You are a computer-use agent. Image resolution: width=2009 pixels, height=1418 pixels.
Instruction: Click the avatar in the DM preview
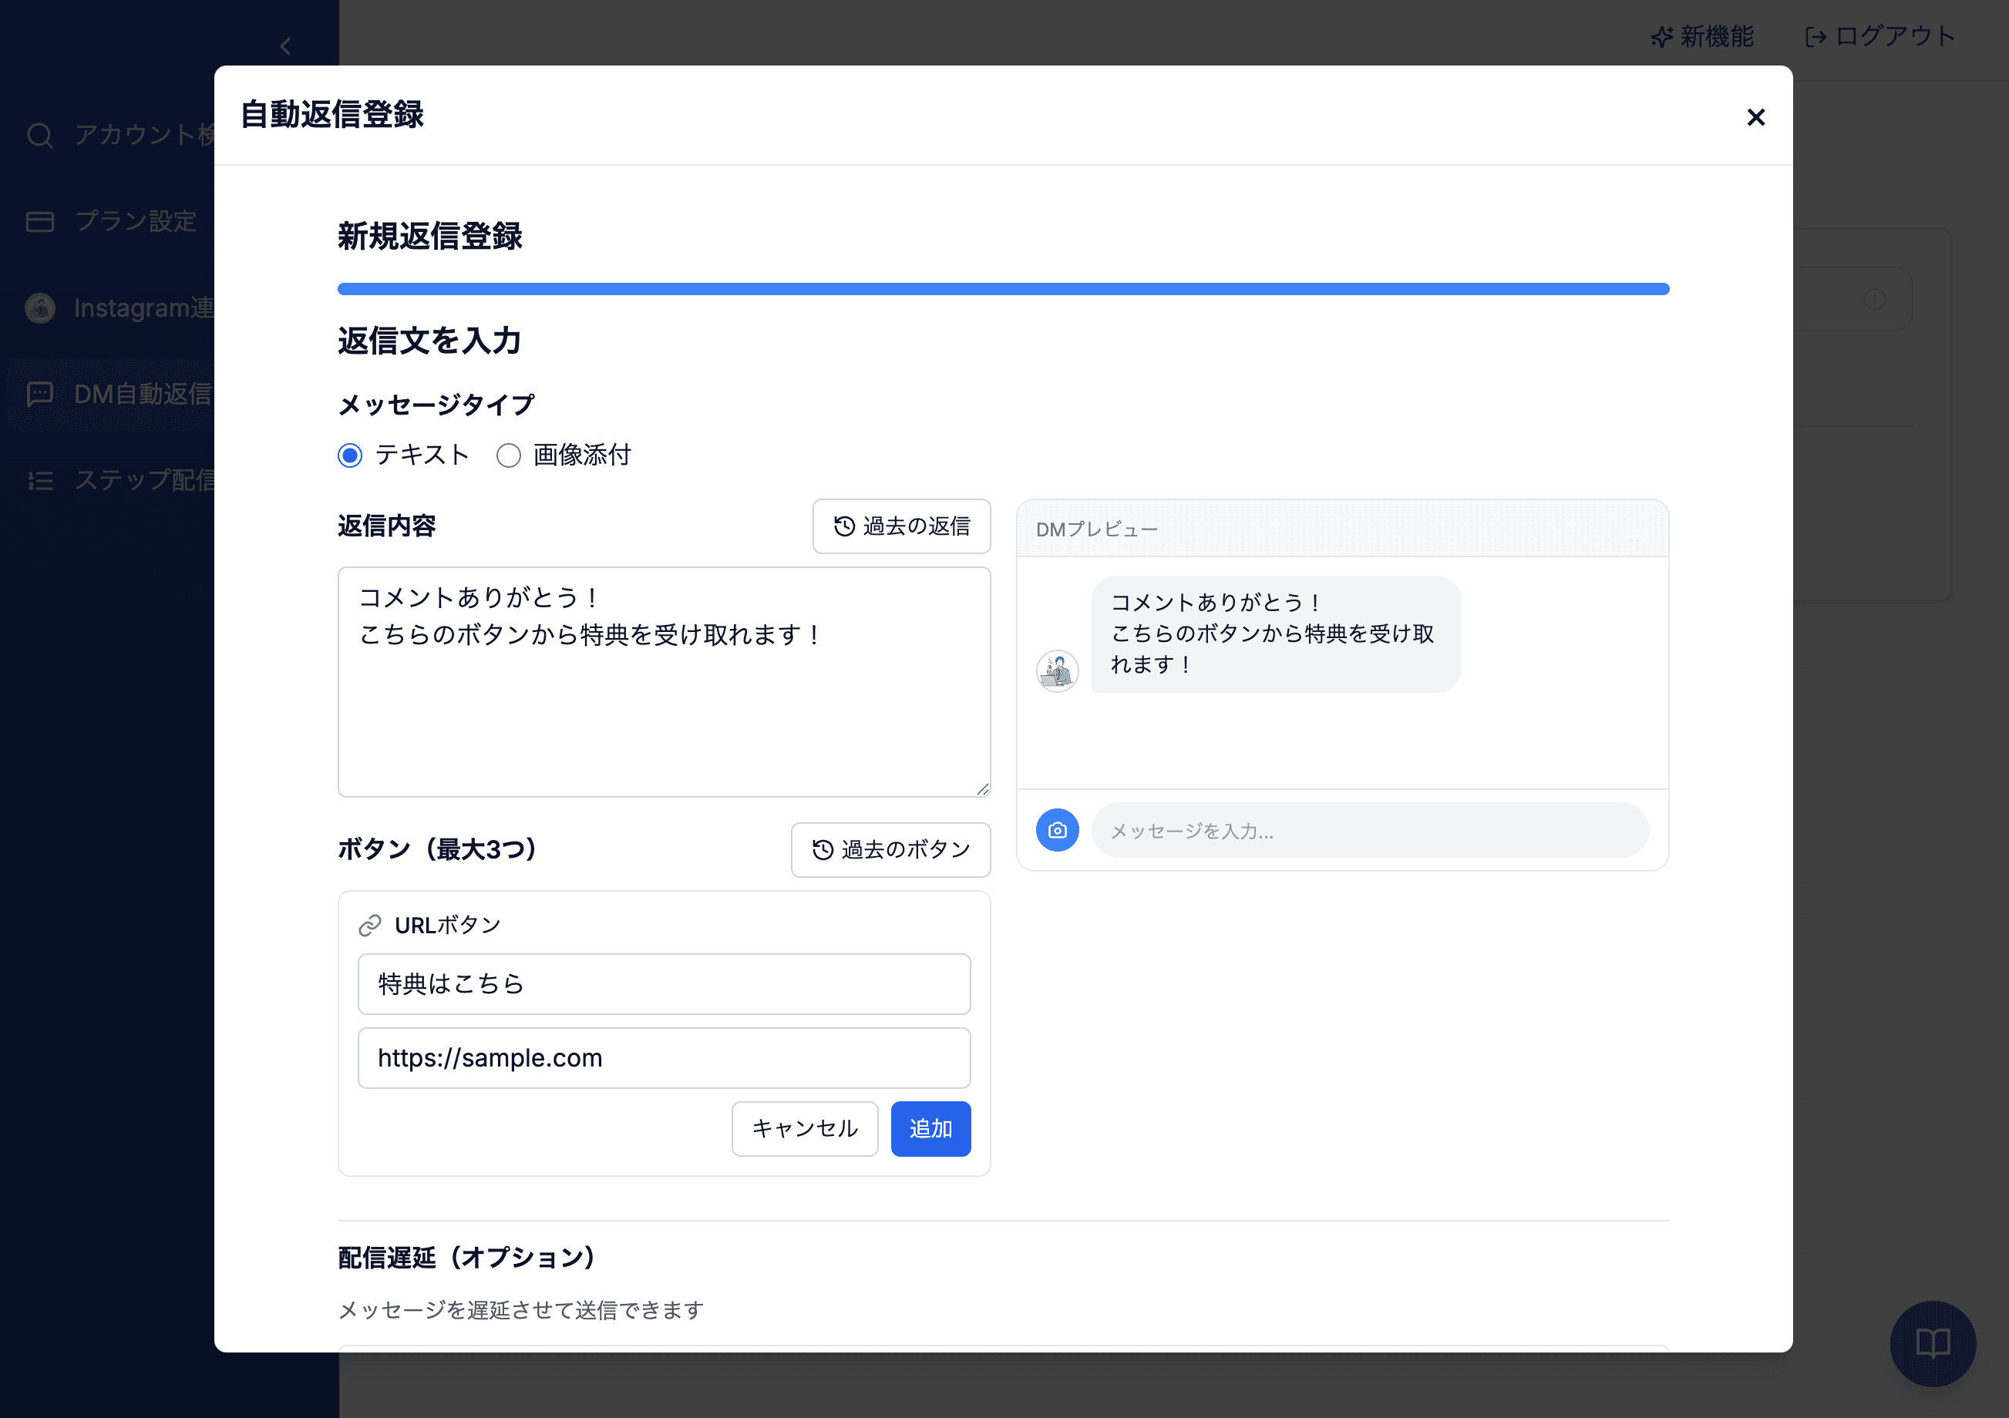point(1057,671)
